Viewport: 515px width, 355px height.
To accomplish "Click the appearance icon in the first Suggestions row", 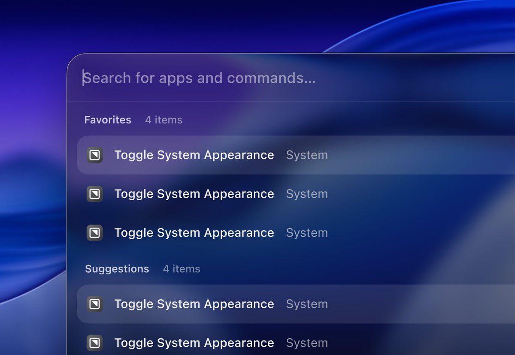I will pos(94,304).
